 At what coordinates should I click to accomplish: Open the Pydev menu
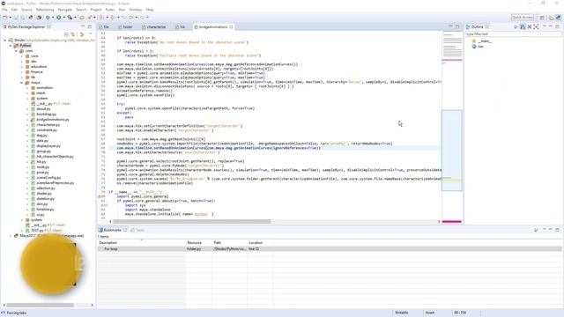tap(110, 10)
